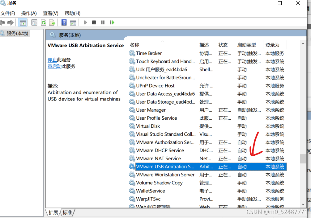Click the gear icon beside Virtual Disk
Screen dimensions: 311x218
[132, 126]
